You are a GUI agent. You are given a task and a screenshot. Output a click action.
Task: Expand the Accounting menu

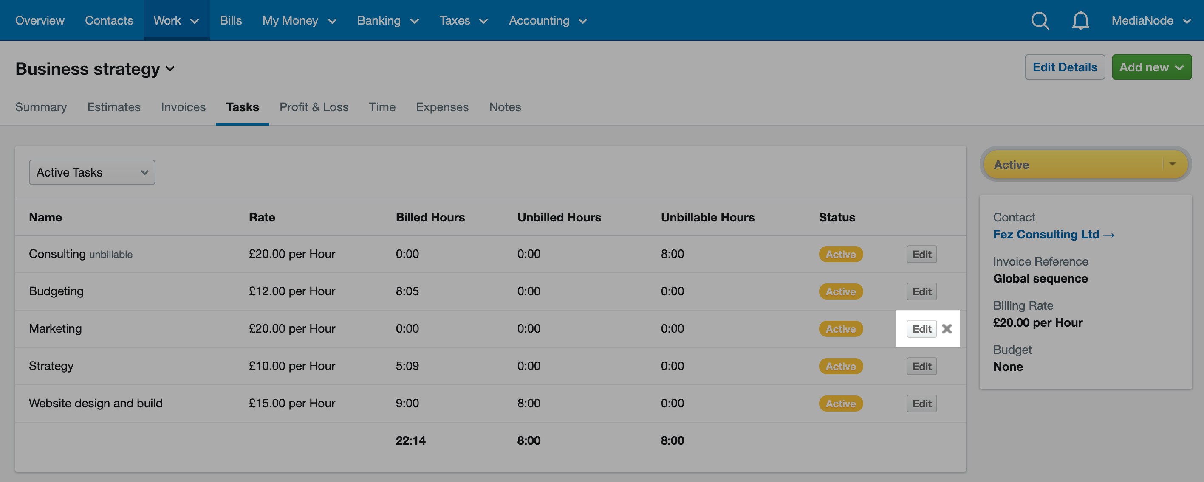click(548, 20)
